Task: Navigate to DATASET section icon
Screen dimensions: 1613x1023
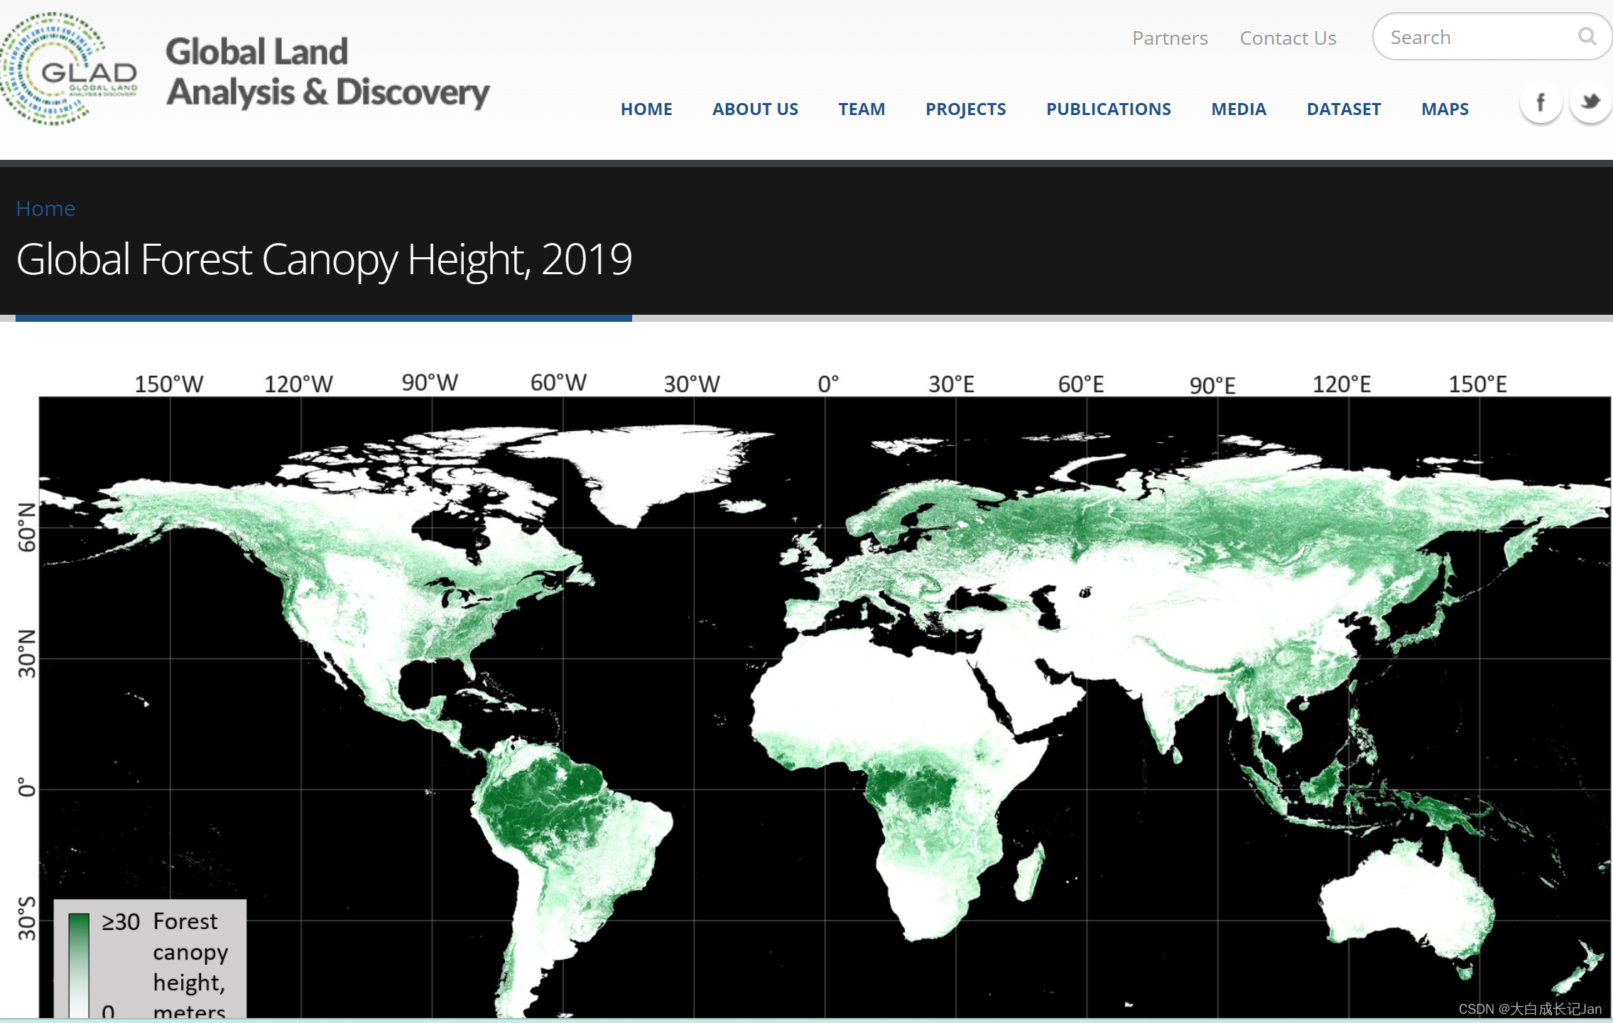Action: tap(1345, 108)
